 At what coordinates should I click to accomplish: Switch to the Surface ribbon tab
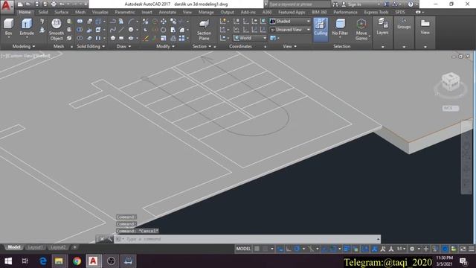pyautogui.click(x=61, y=12)
